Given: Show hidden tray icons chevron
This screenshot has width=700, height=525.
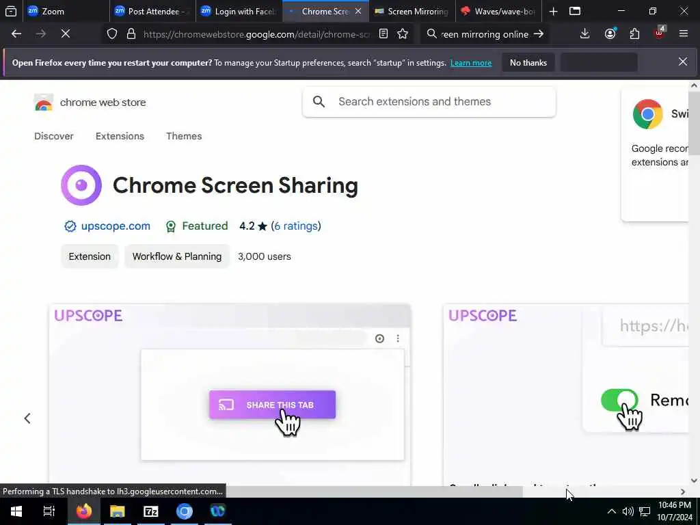Looking at the screenshot, I should tap(612, 511).
